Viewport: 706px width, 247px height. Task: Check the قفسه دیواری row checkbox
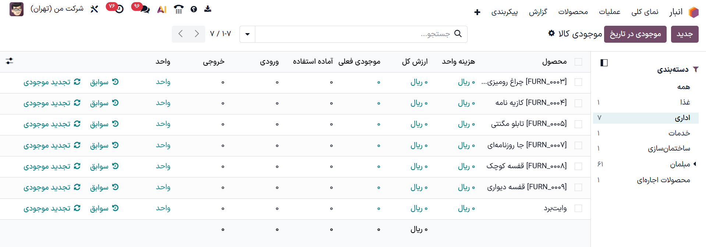pyautogui.click(x=578, y=187)
